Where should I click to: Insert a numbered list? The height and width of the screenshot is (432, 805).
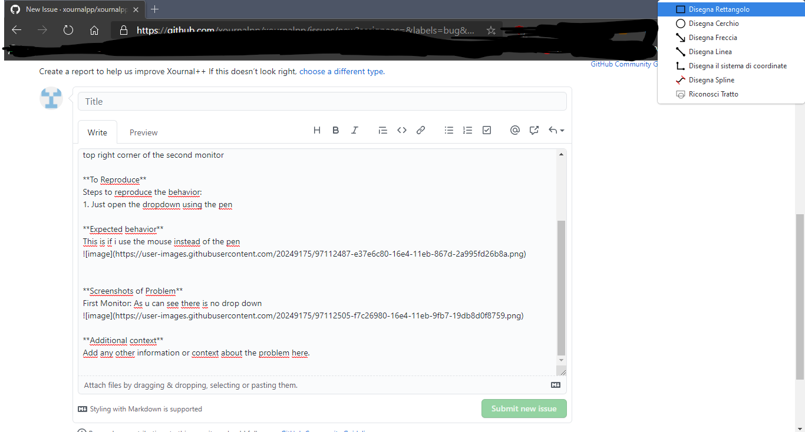(467, 130)
